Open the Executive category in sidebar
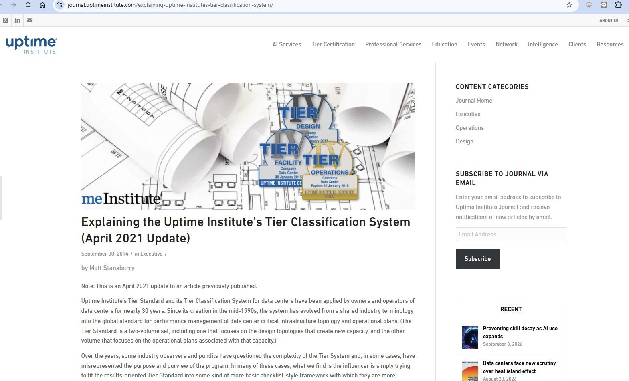Image resolution: width=629 pixels, height=381 pixels. pyautogui.click(x=468, y=114)
